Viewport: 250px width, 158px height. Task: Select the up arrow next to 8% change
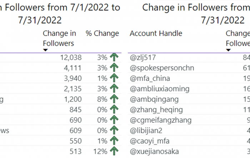(114, 99)
